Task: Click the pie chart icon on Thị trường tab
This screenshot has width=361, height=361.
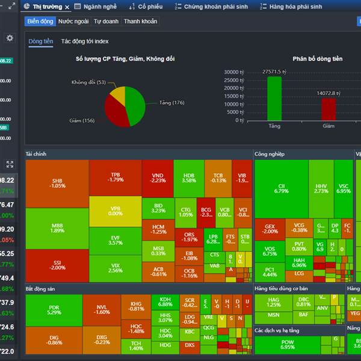Action: [27, 6]
